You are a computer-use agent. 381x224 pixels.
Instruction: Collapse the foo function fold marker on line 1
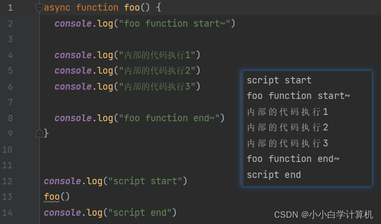coord(39,8)
